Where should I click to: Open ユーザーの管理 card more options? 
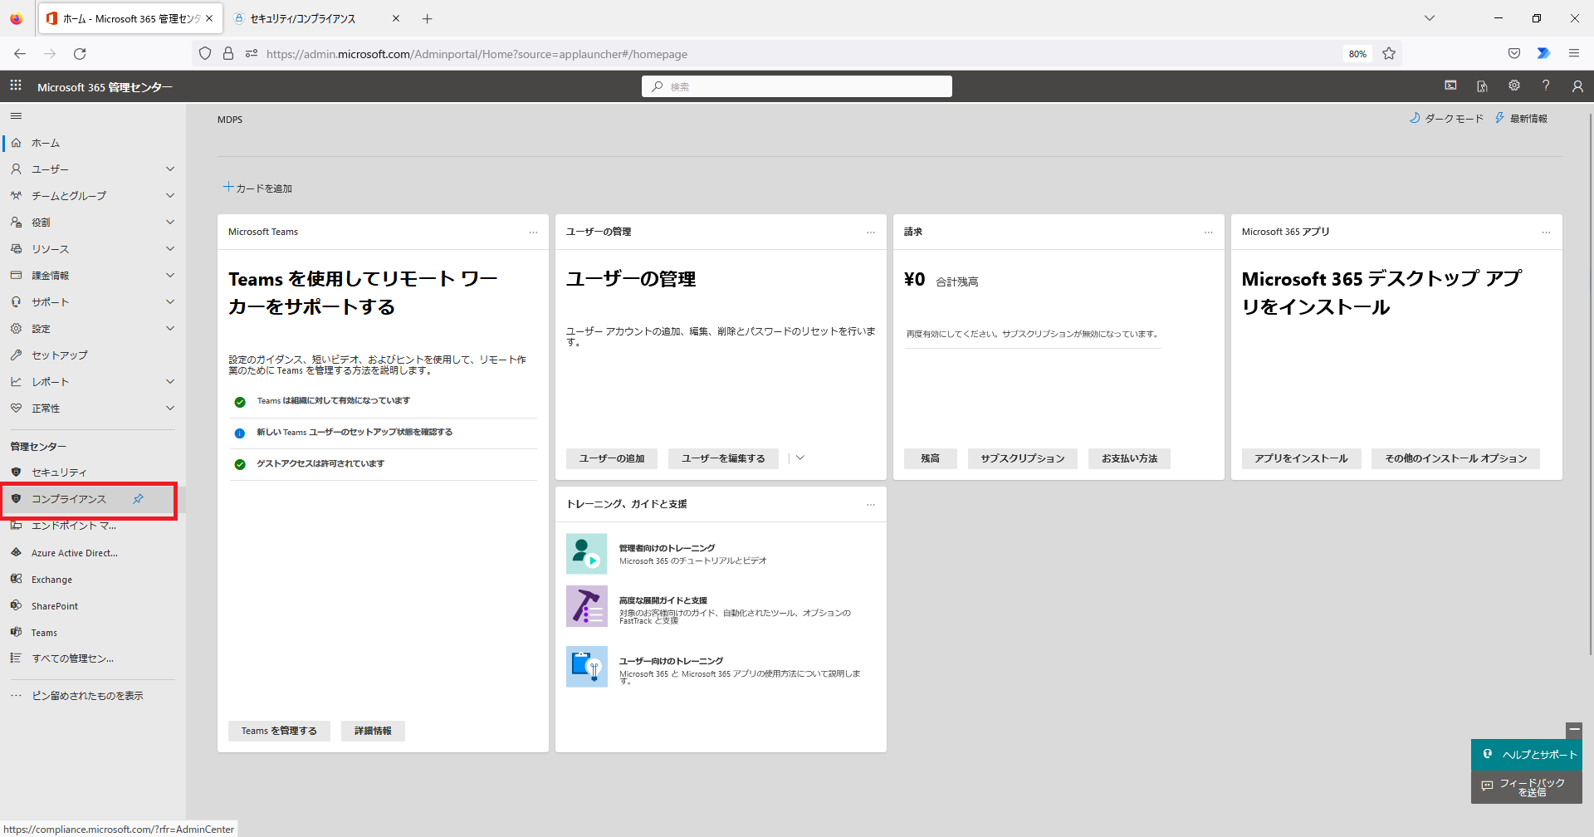(871, 232)
